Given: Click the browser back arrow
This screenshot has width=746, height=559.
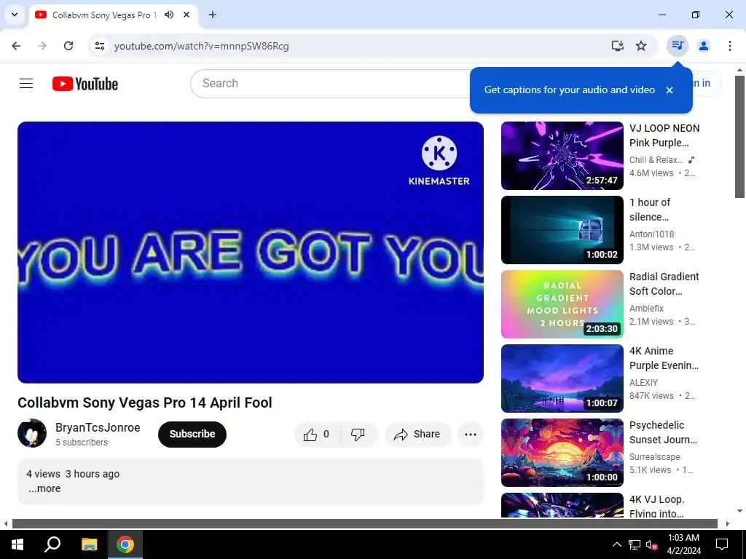Looking at the screenshot, I should click(x=16, y=46).
